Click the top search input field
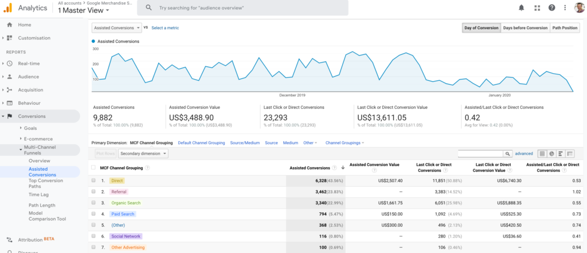Viewport: 587px width, 253px height. tap(242, 7)
